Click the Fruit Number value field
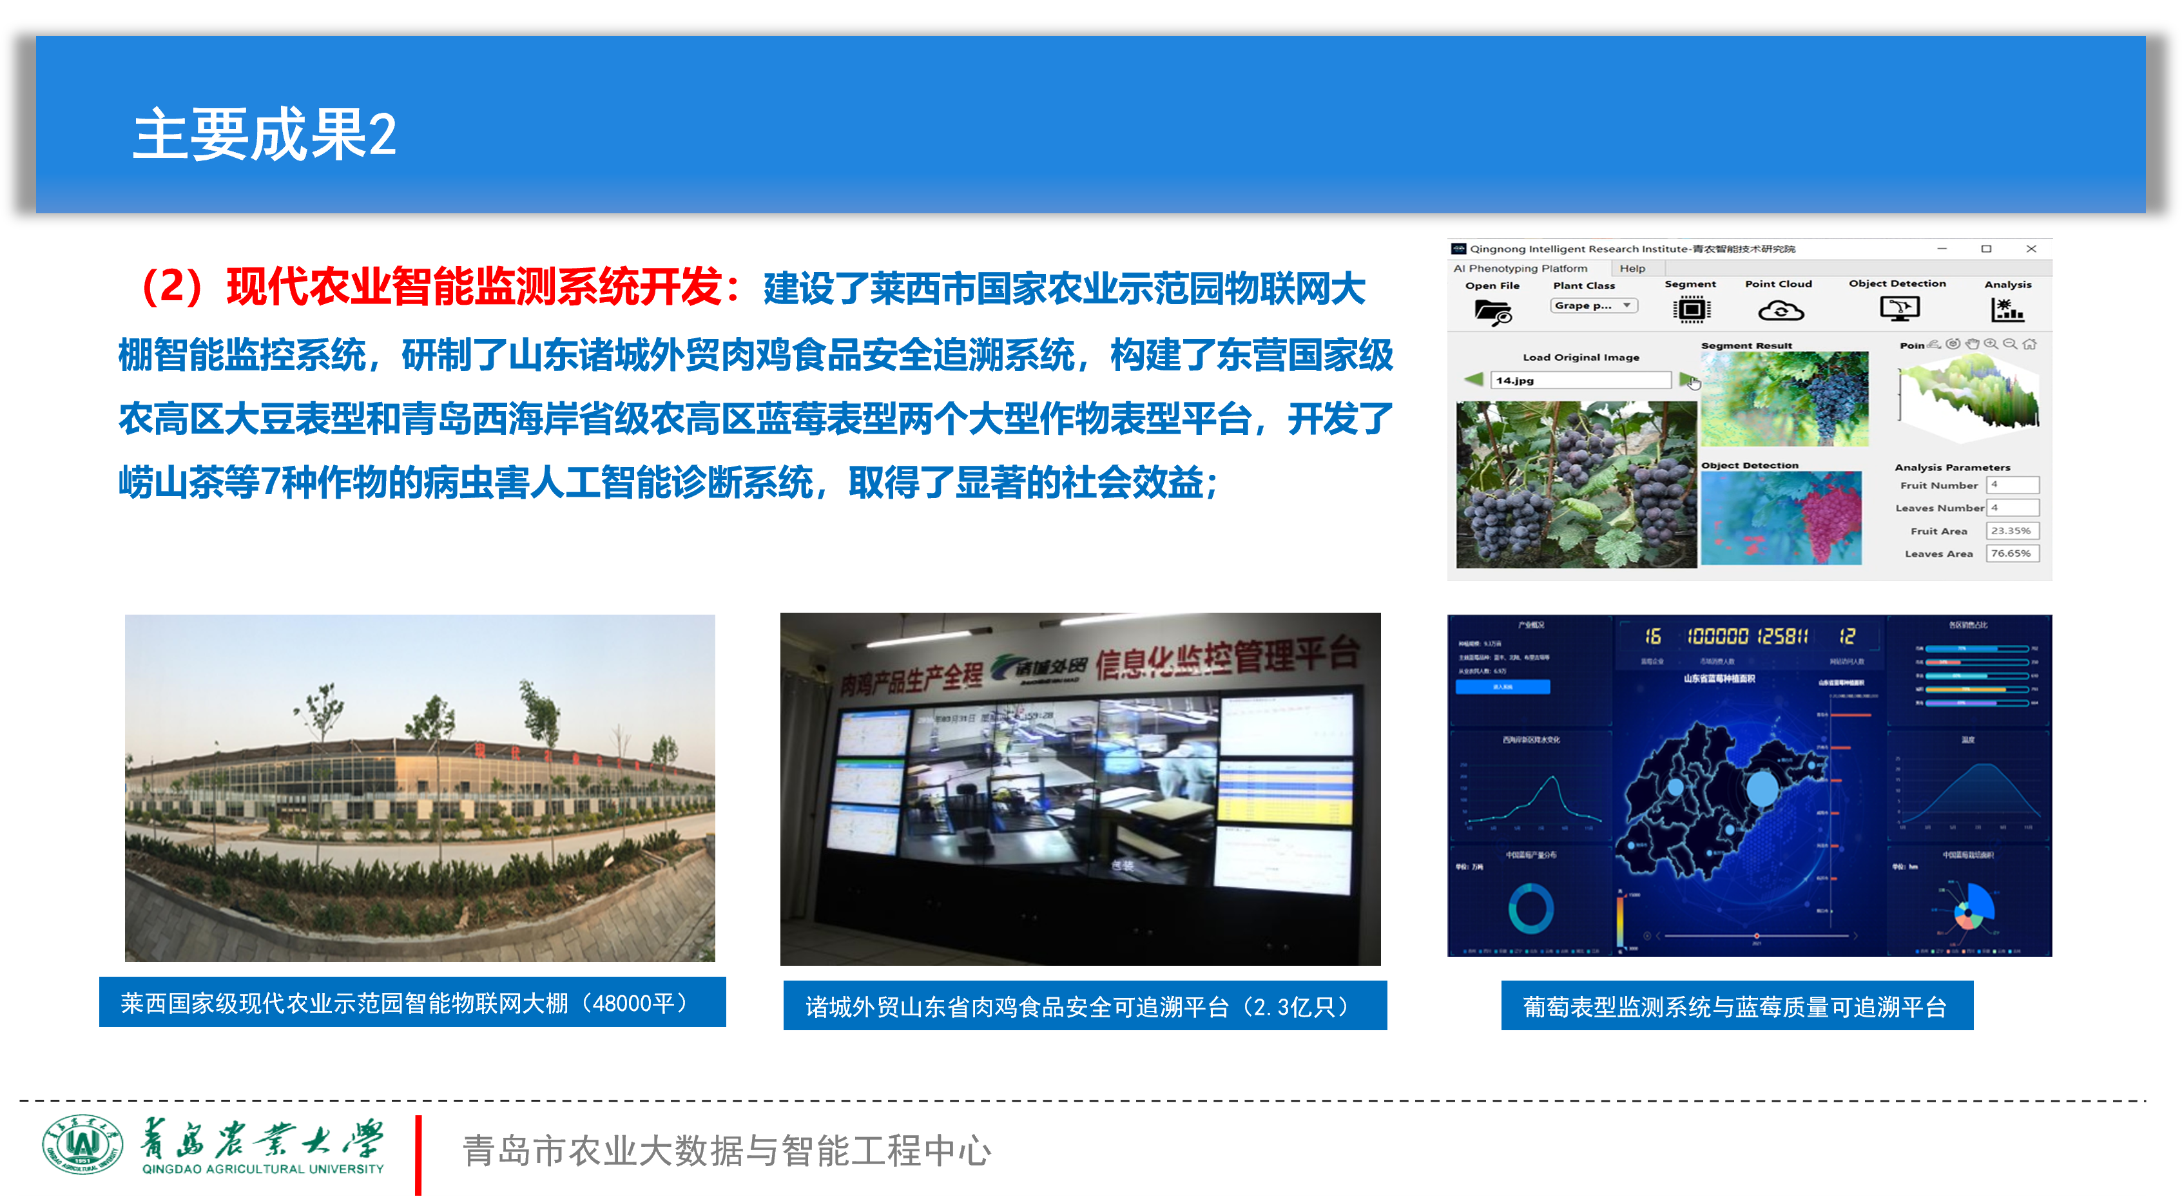The width and height of the screenshot is (2182, 1199). point(2012,485)
